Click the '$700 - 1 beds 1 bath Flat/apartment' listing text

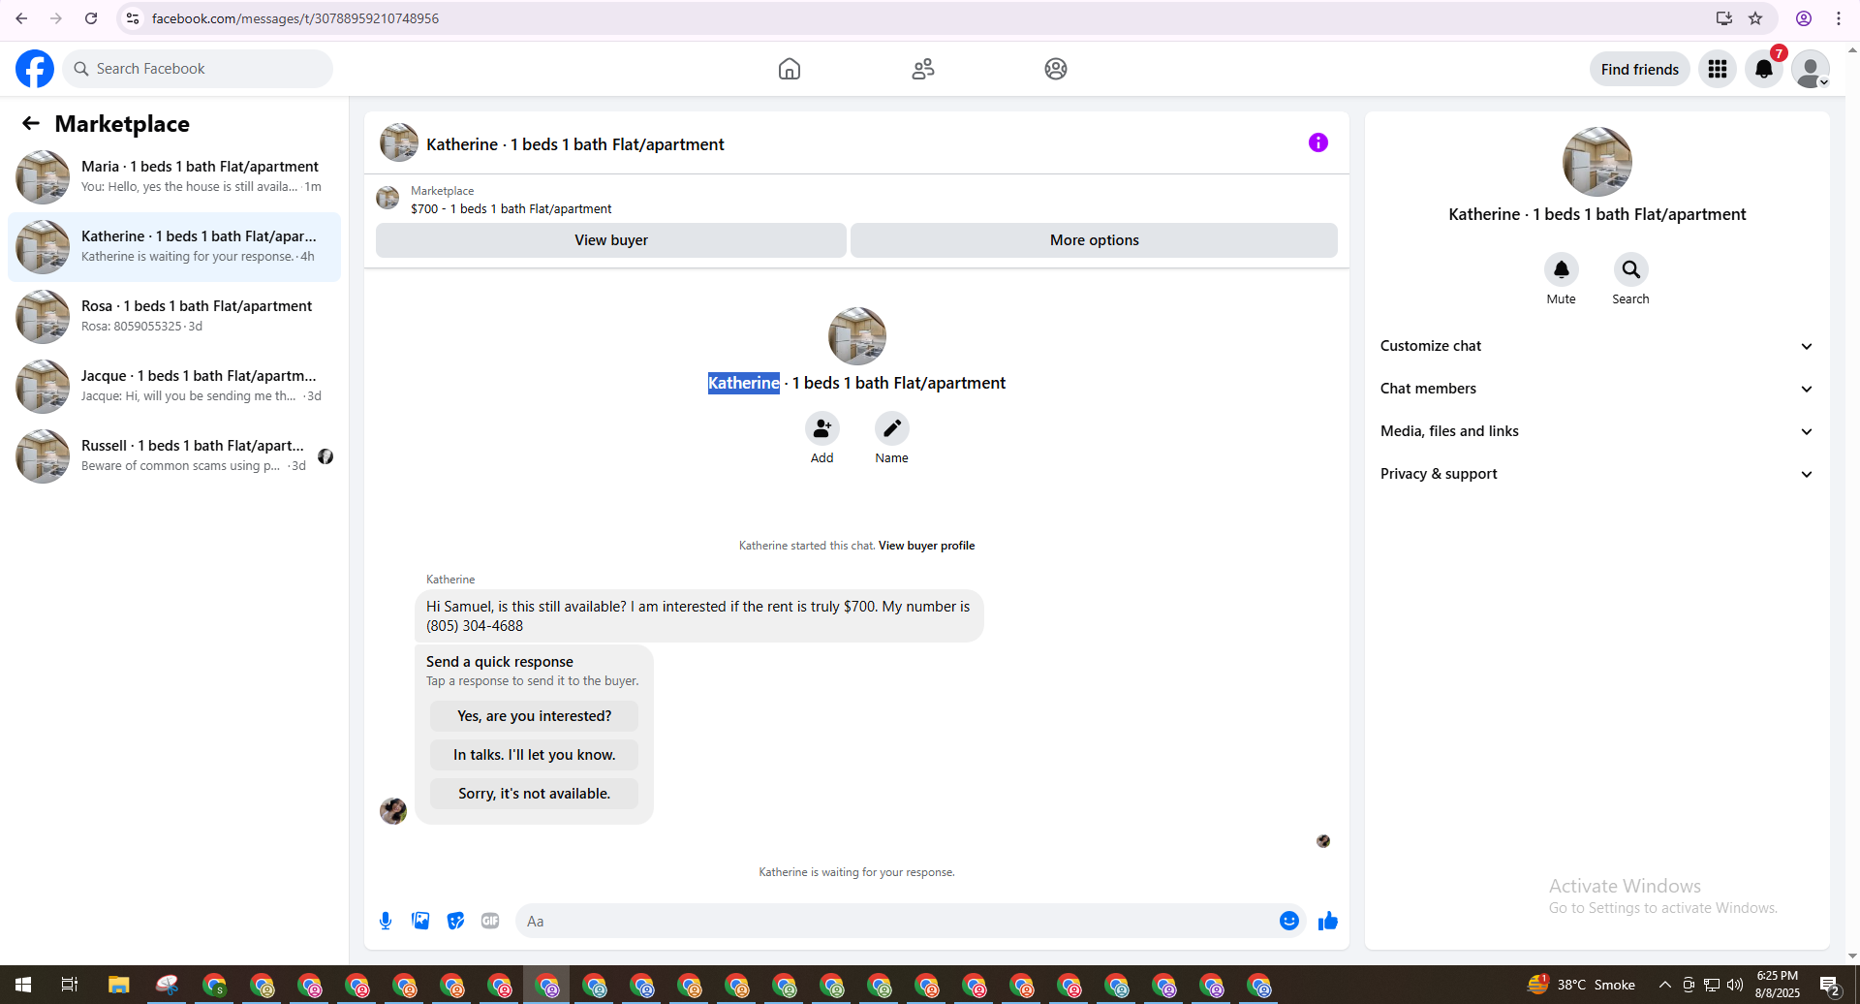(x=511, y=208)
